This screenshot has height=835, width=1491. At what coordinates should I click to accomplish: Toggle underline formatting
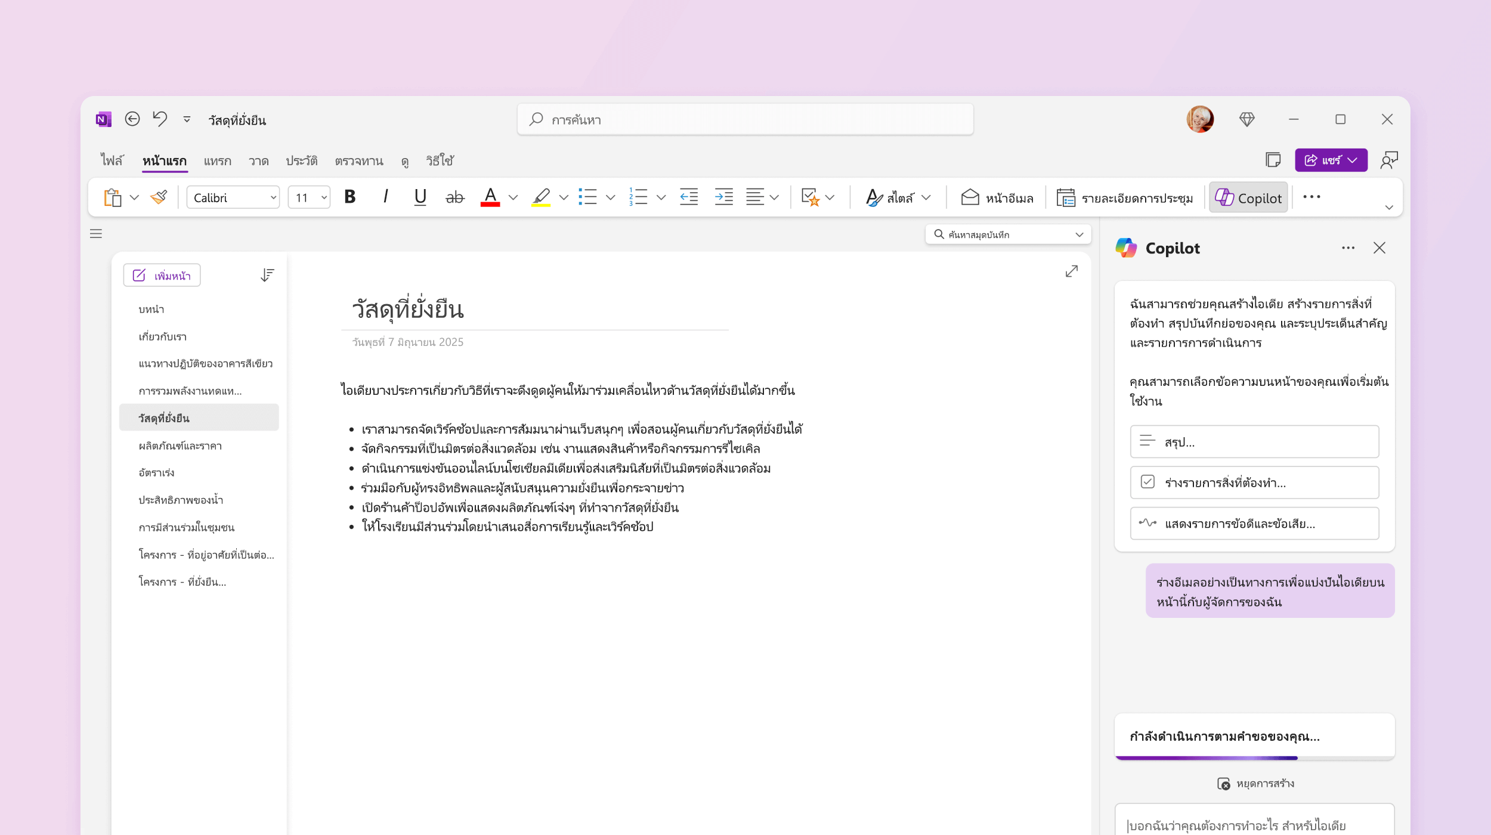pos(420,197)
